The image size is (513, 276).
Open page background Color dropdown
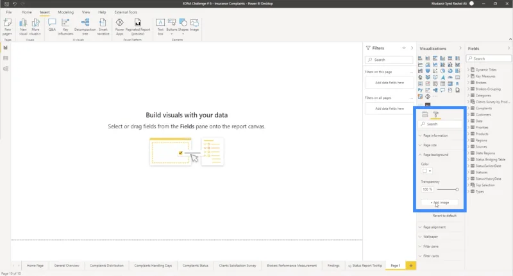coord(426,171)
